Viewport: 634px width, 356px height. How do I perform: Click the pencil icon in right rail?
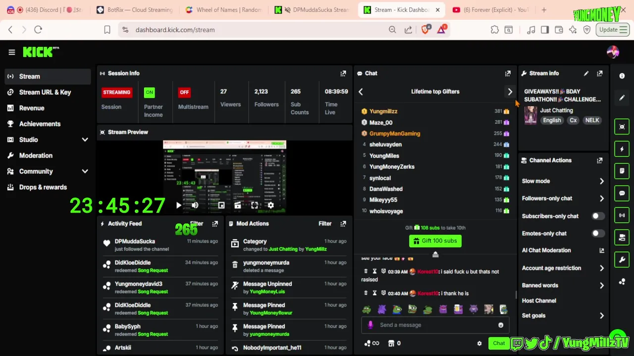[x=622, y=98]
